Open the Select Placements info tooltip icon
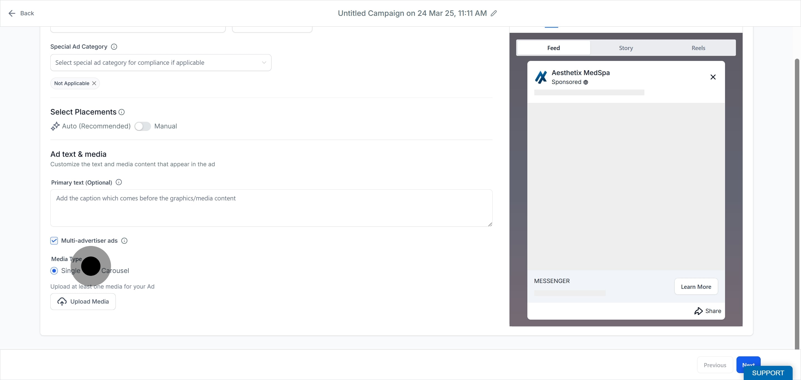 point(122,112)
